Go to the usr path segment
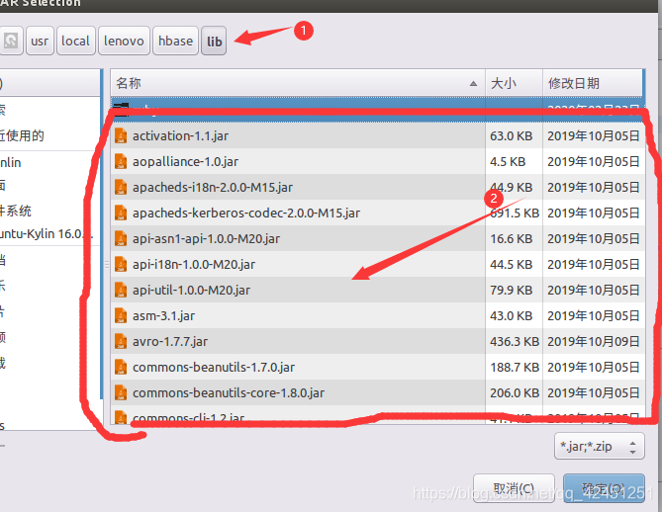The height and width of the screenshot is (512, 662). (x=40, y=41)
